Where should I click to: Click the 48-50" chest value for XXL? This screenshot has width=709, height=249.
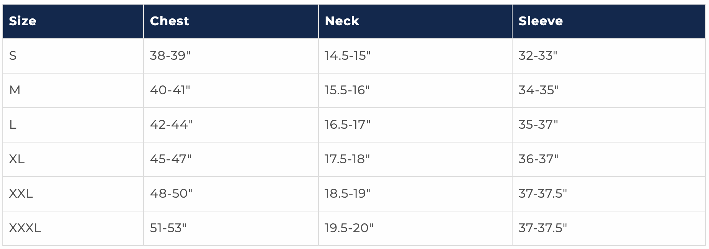[171, 194]
